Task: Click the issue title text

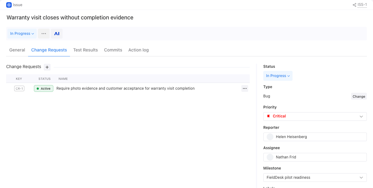Action: 70,18
